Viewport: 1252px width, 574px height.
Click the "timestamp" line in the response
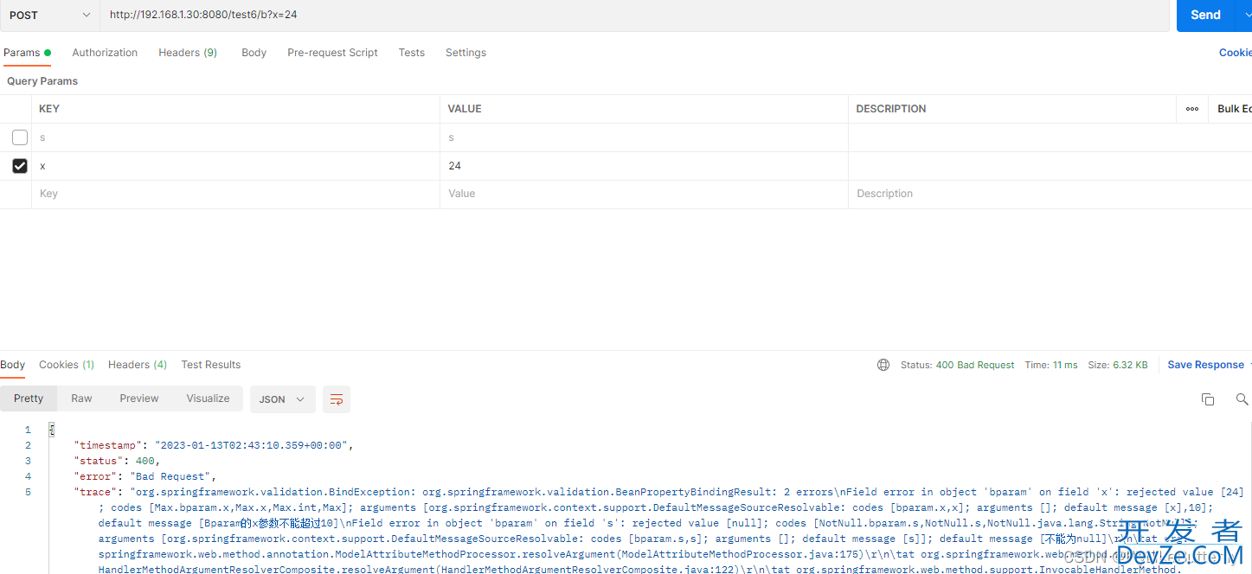tap(214, 445)
